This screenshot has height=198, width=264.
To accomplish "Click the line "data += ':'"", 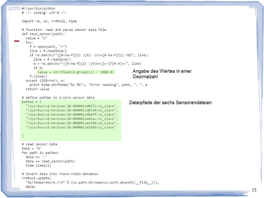I will pos(36,157).
